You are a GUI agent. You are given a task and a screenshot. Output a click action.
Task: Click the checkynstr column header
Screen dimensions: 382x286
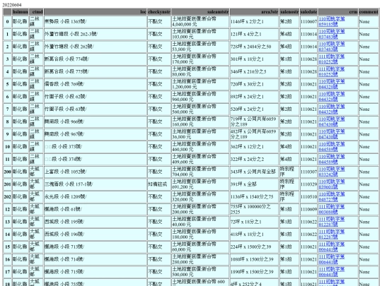pyautogui.click(x=159, y=12)
